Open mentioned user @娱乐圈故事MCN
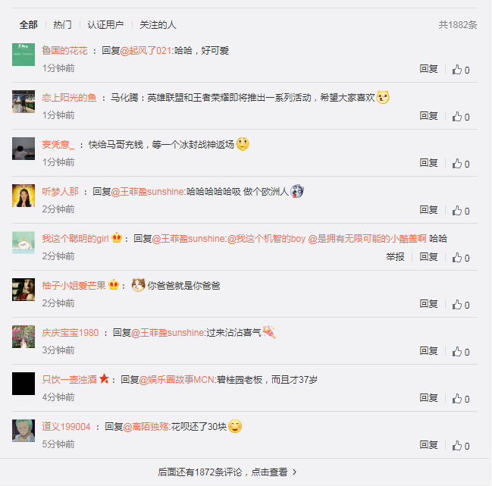Screen dimensions: 492x486 coord(177,380)
